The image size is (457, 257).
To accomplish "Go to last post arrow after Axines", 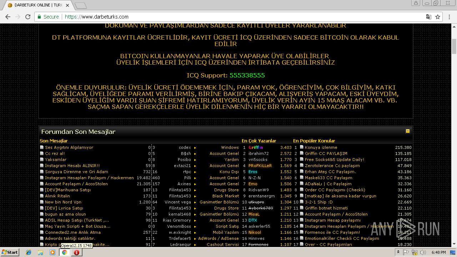I will [x=195, y=184].
